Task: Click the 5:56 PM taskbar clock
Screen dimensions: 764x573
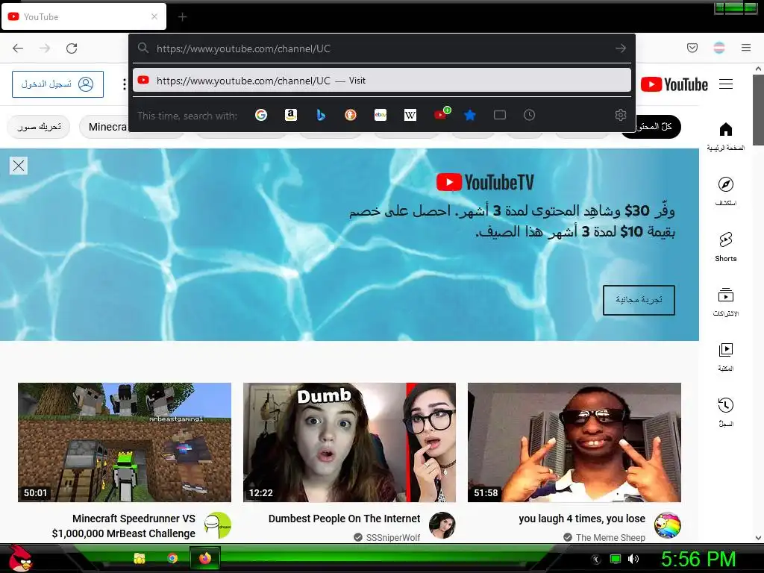Action: tap(698, 559)
